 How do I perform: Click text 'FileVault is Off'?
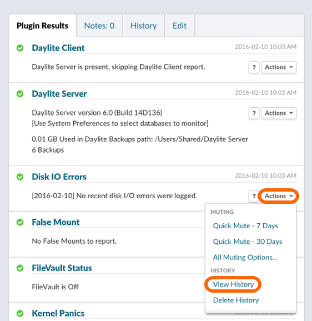point(56,287)
